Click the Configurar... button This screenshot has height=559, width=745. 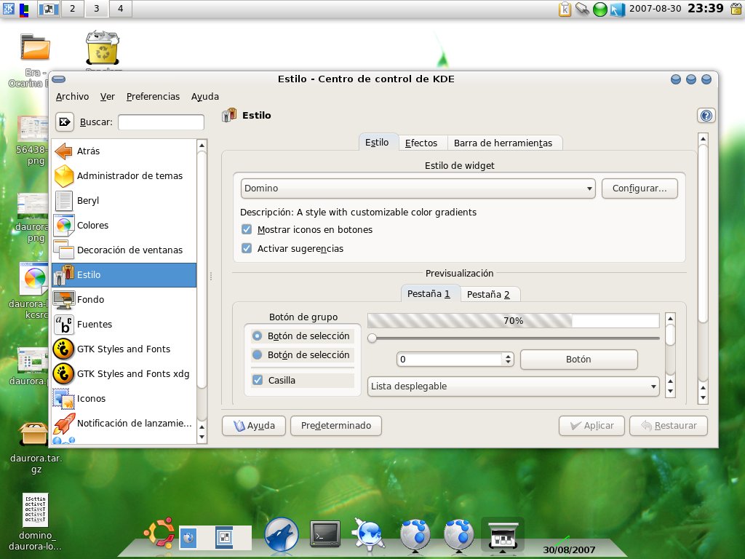[640, 189]
